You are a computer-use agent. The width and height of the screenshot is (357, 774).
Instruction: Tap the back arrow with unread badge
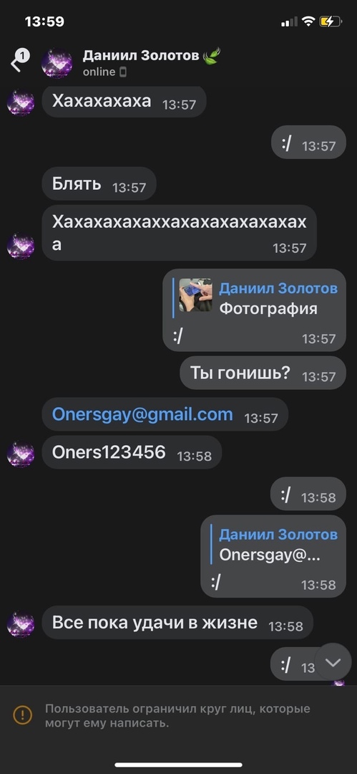point(19,61)
